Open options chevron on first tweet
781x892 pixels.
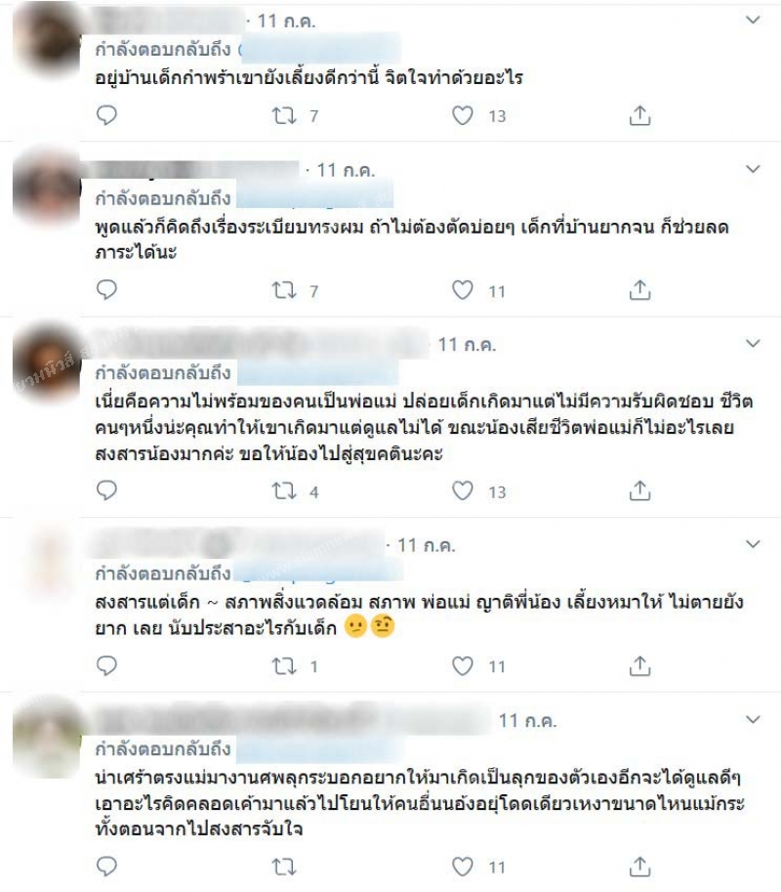[x=753, y=21]
